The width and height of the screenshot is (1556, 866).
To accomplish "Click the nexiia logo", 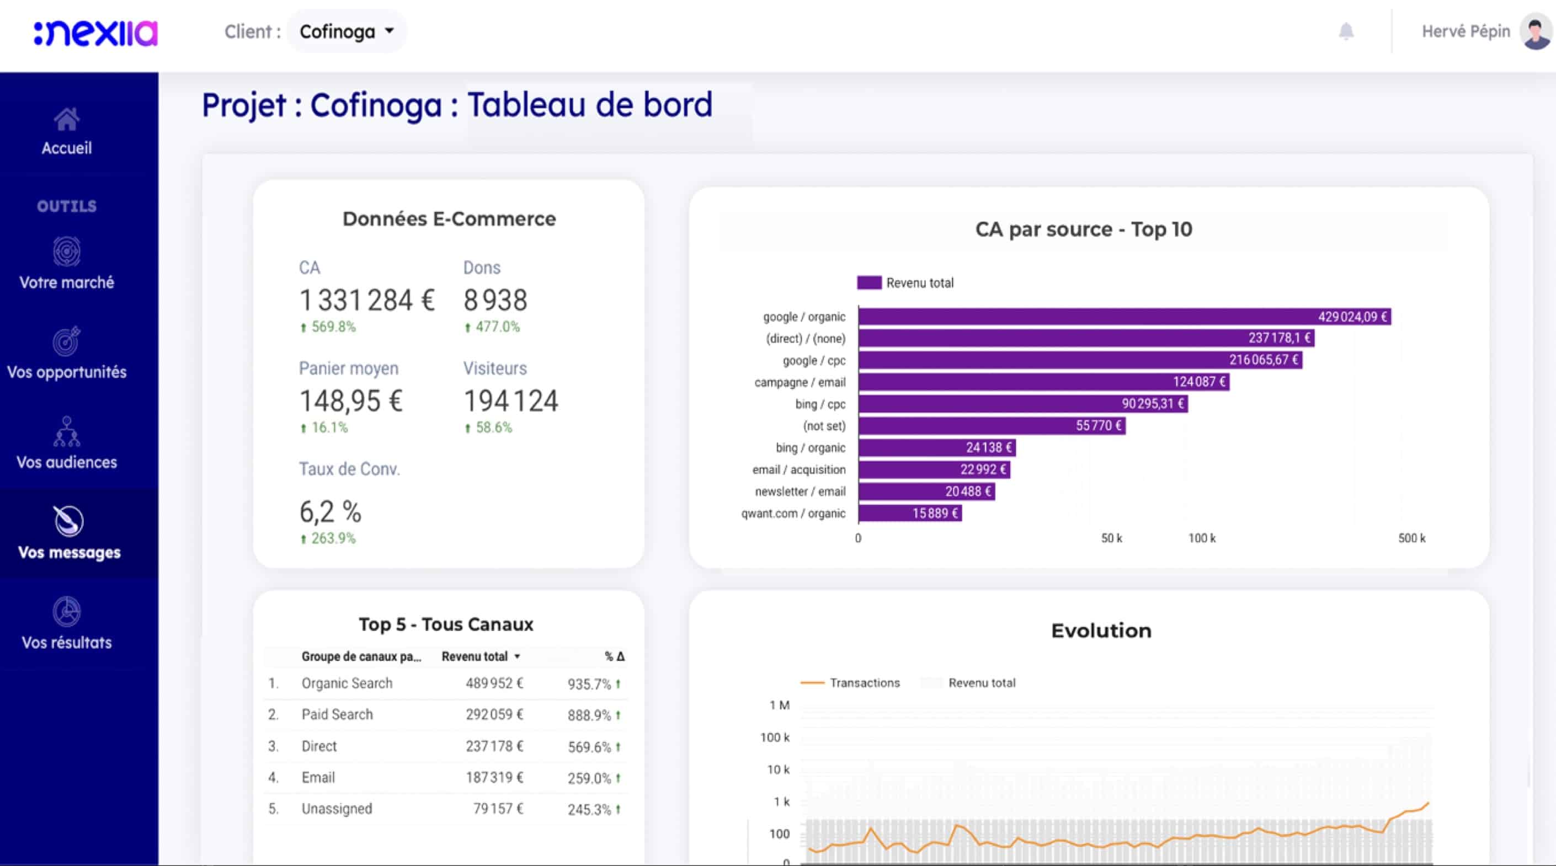I will coord(96,33).
